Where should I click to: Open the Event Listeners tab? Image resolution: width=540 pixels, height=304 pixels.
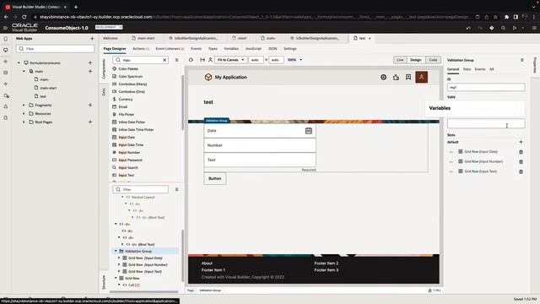(170, 49)
